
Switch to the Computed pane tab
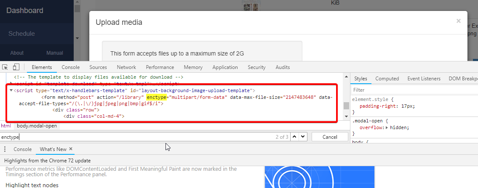387,79
